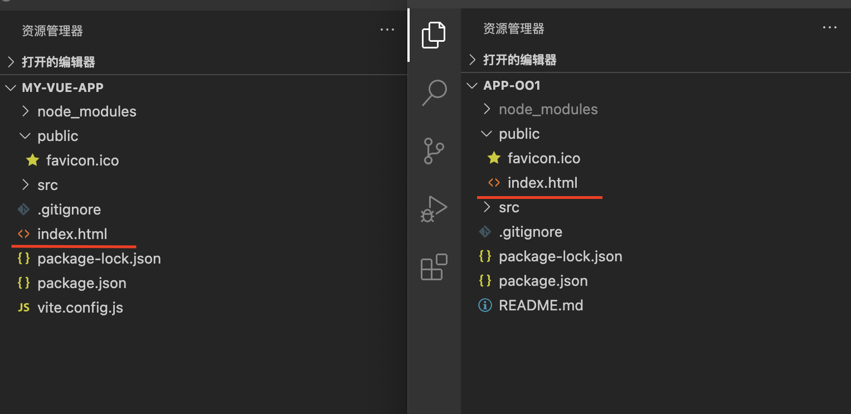Open root index.html in MY-VUE-APP
This screenshot has width=851, height=414.
click(x=72, y=234)
